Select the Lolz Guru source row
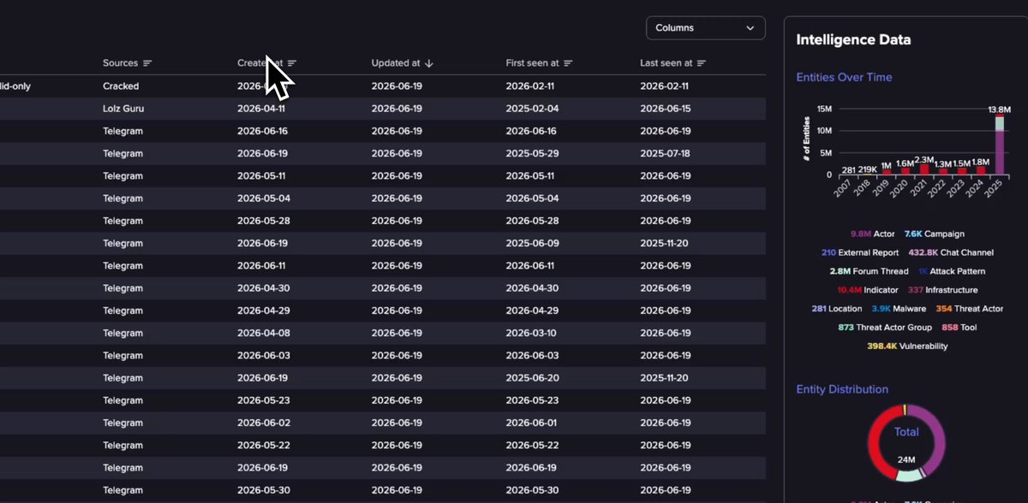 382,109
